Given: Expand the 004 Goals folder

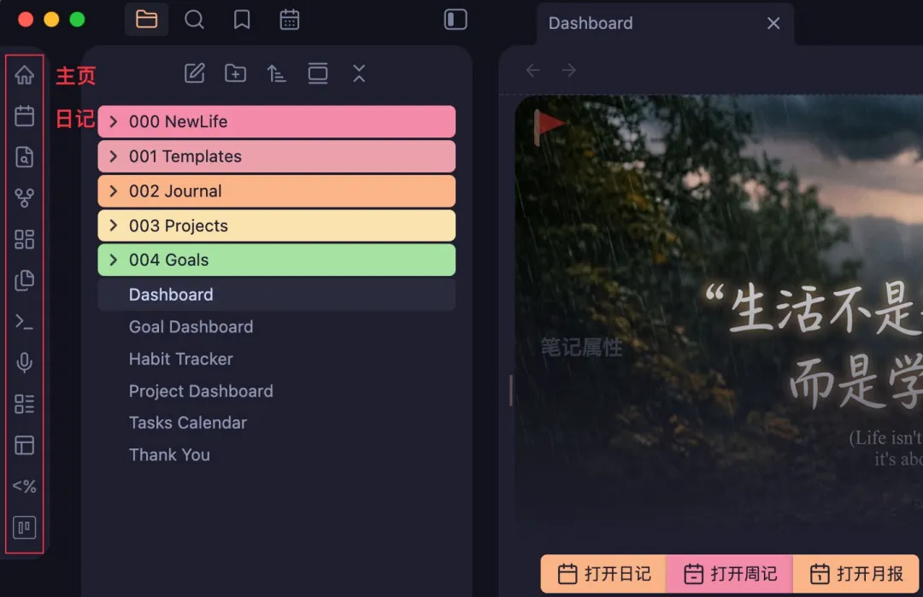Looking at the screenshot, I should 114,260.
